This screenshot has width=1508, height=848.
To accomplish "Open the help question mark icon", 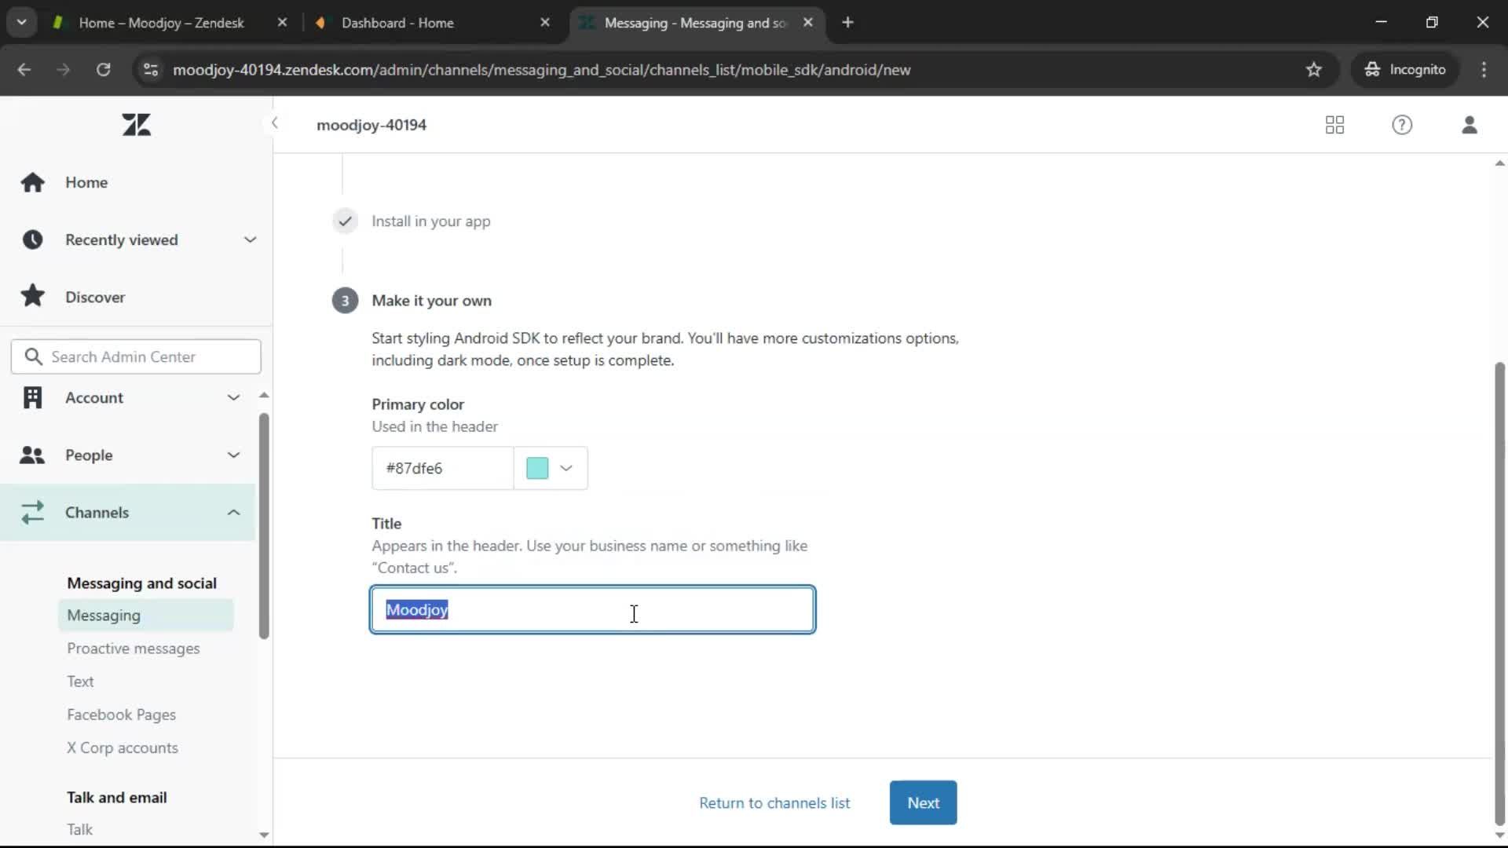I will [1402, 125].
